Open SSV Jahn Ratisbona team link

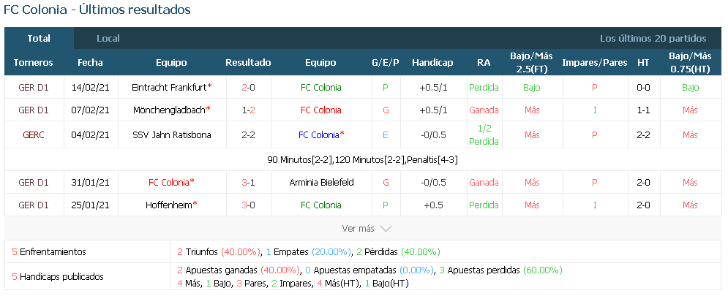pyautogui.click(x=172, y=135)
